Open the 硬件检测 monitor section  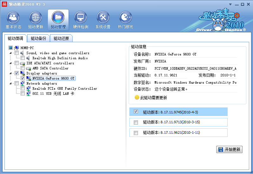81,20
